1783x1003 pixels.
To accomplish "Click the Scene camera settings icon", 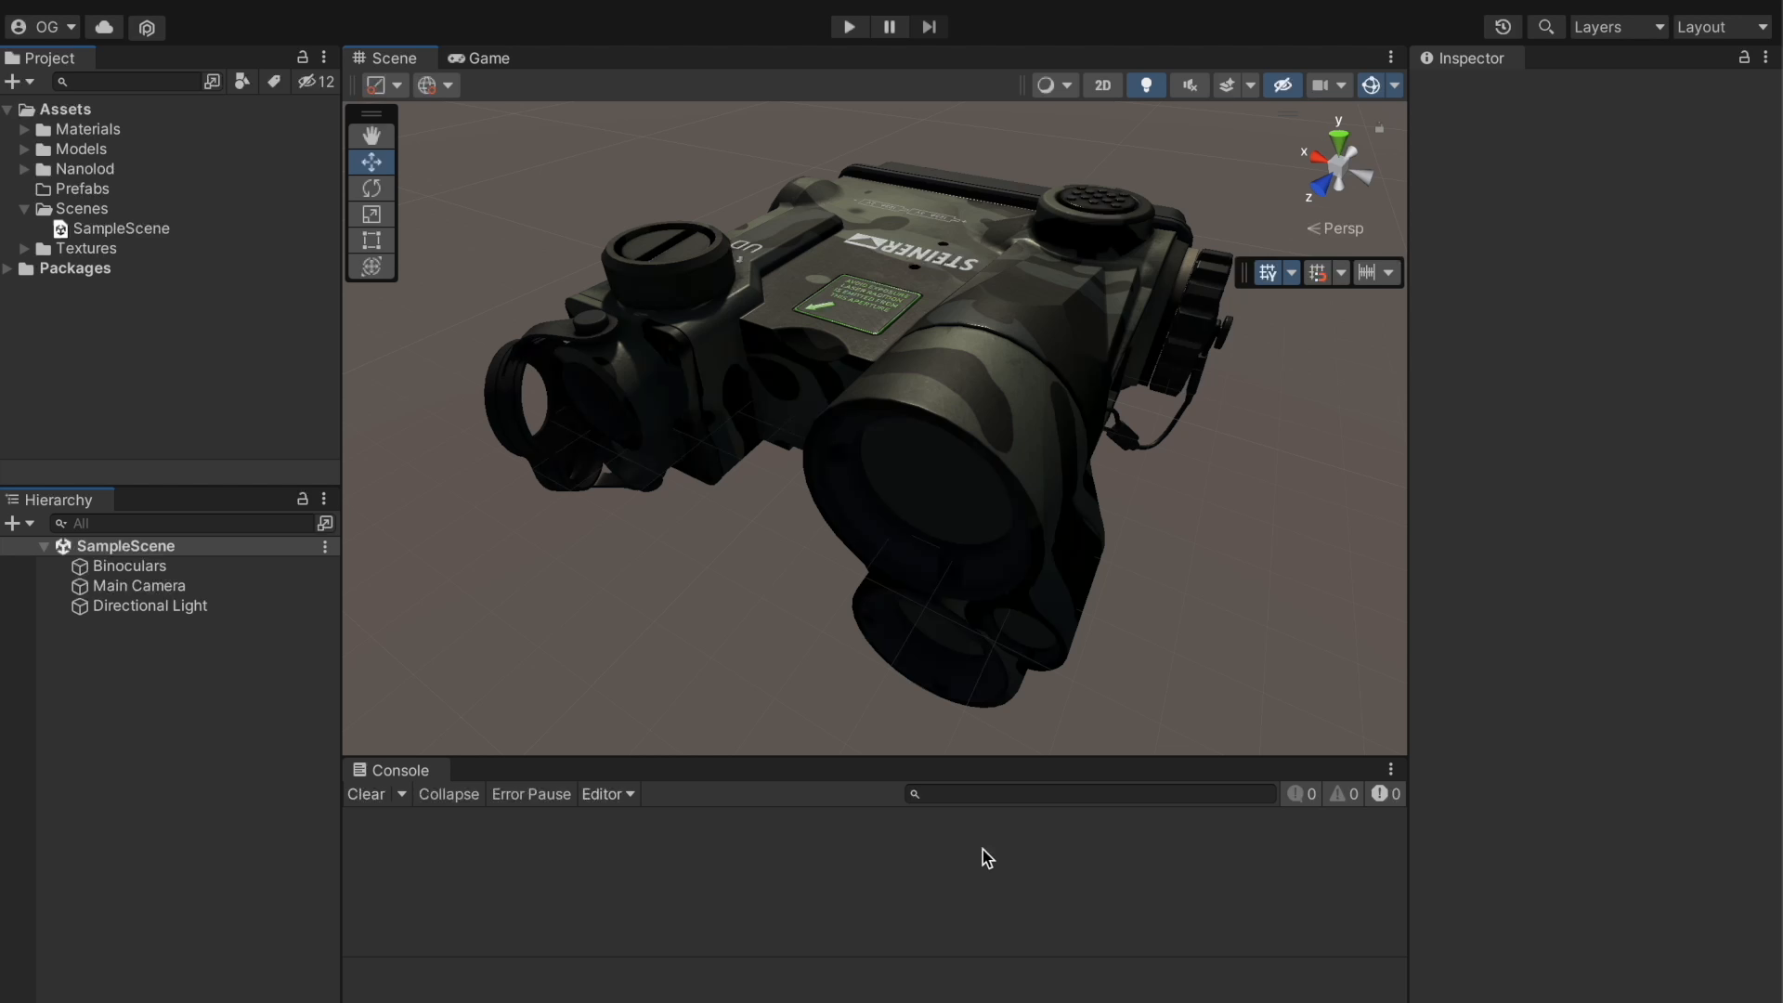I will point(1320,85).
